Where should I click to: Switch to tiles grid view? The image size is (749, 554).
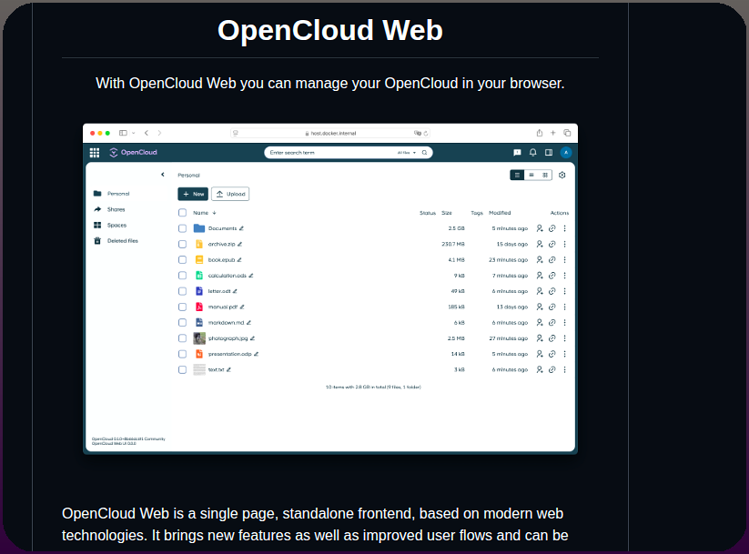[545, 176]
